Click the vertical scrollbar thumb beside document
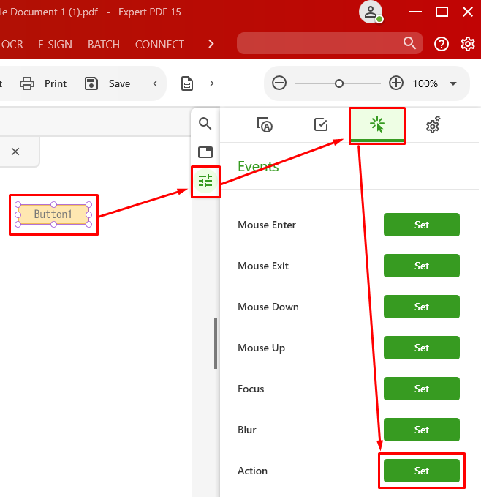Viewport: 481px width, 497px height. [x=216, y=343]
